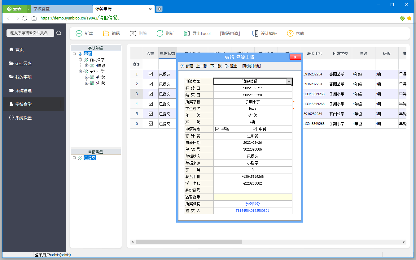
Task: Toggle the 锁定 checkbox in row 5
Action: (151, 114)
